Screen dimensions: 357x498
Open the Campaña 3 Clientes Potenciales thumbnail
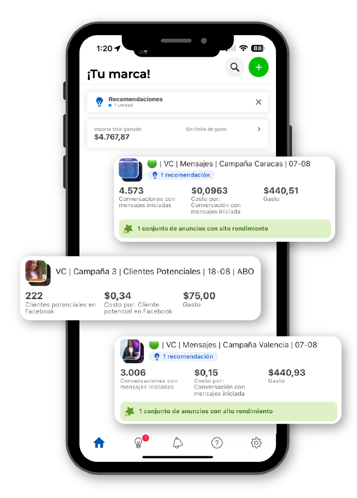38,272
